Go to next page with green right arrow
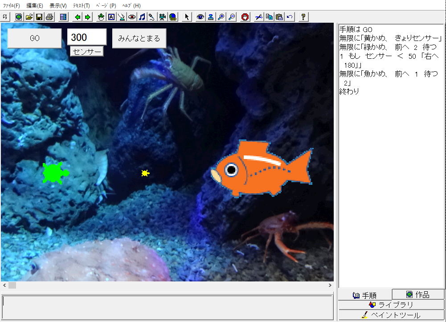The image size is (446, 322). (x=87, y=17)
